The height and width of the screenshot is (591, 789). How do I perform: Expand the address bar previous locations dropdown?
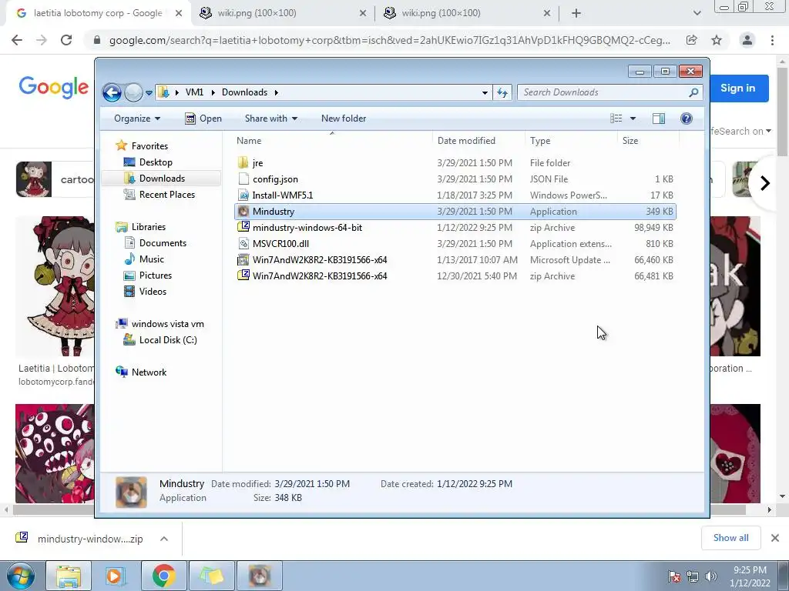click(x=485, y=92)
